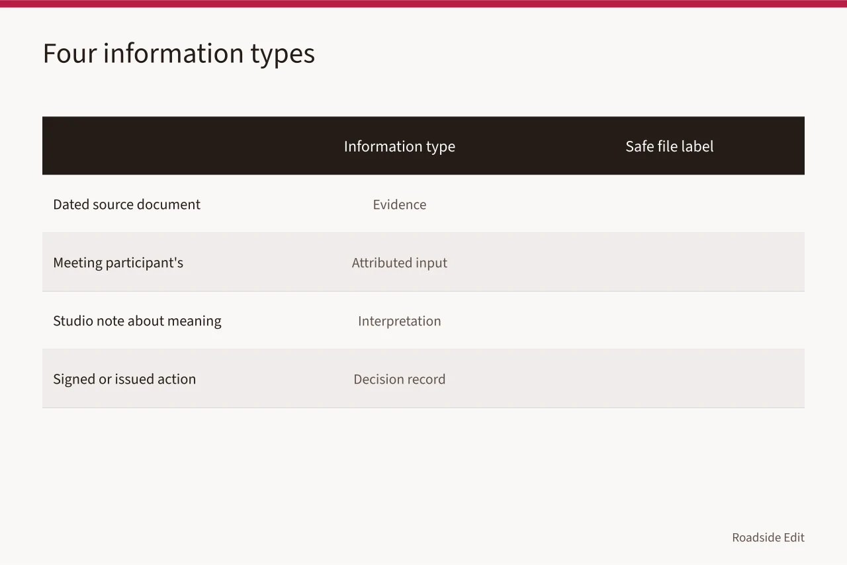The width and height of the screenshot is (847, 565).
Task: Click the 'Signed or issued action' row label
Action: pyautogui.click(x=124, y=379)
